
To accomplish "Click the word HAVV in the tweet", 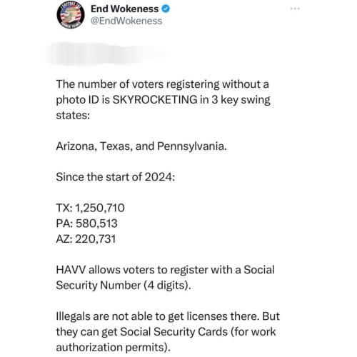I will click(71, 270).
